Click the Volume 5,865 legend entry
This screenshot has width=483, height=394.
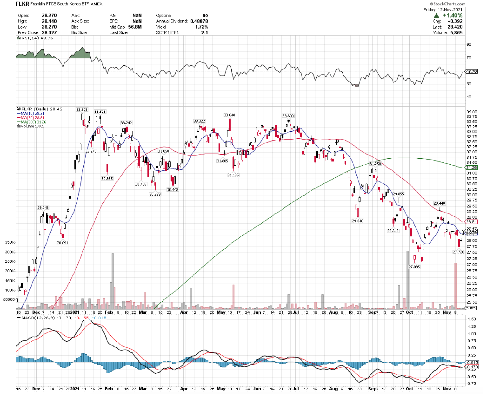(31, 126)
